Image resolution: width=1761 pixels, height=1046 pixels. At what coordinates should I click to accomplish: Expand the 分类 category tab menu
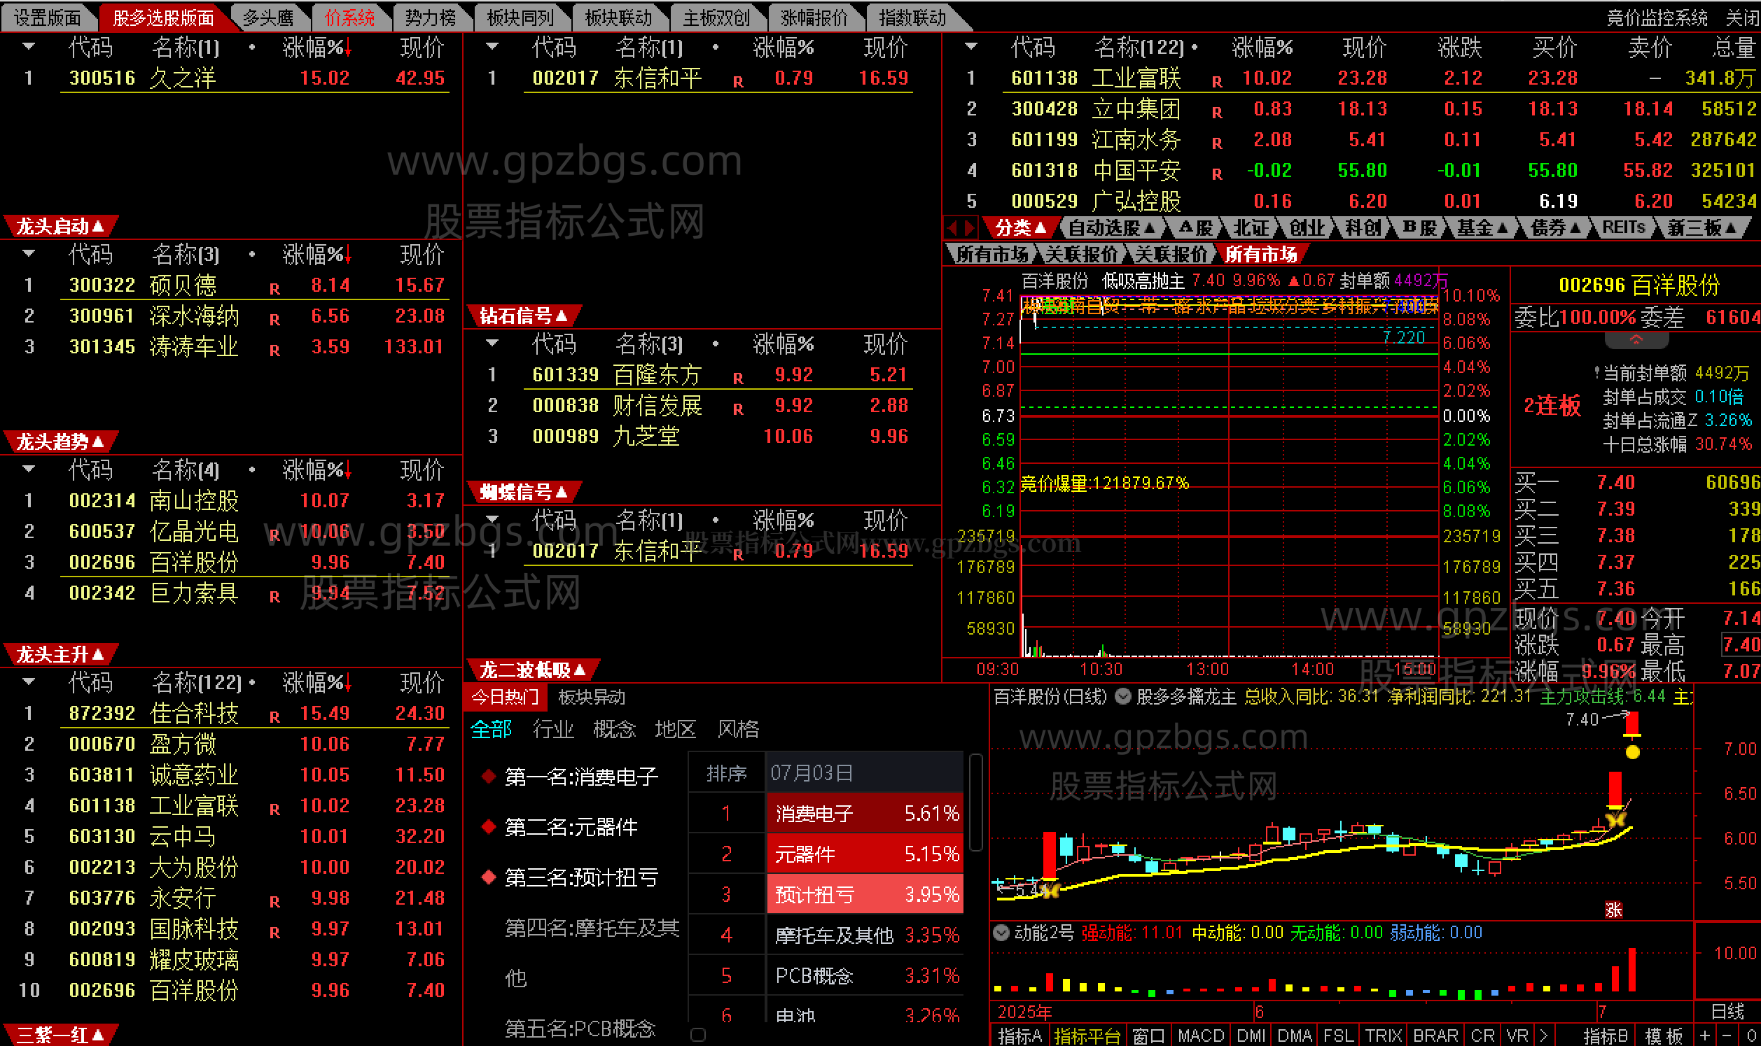click(1019, 227)
